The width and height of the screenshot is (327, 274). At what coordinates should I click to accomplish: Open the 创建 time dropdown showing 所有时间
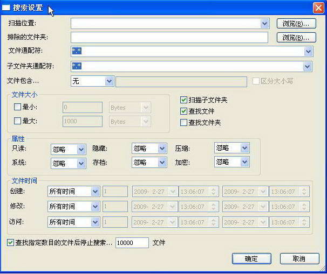96,192
